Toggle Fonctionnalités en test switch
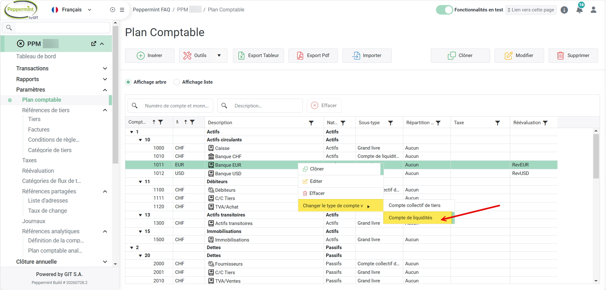This screenshot has height=290, width=606. 444,10
